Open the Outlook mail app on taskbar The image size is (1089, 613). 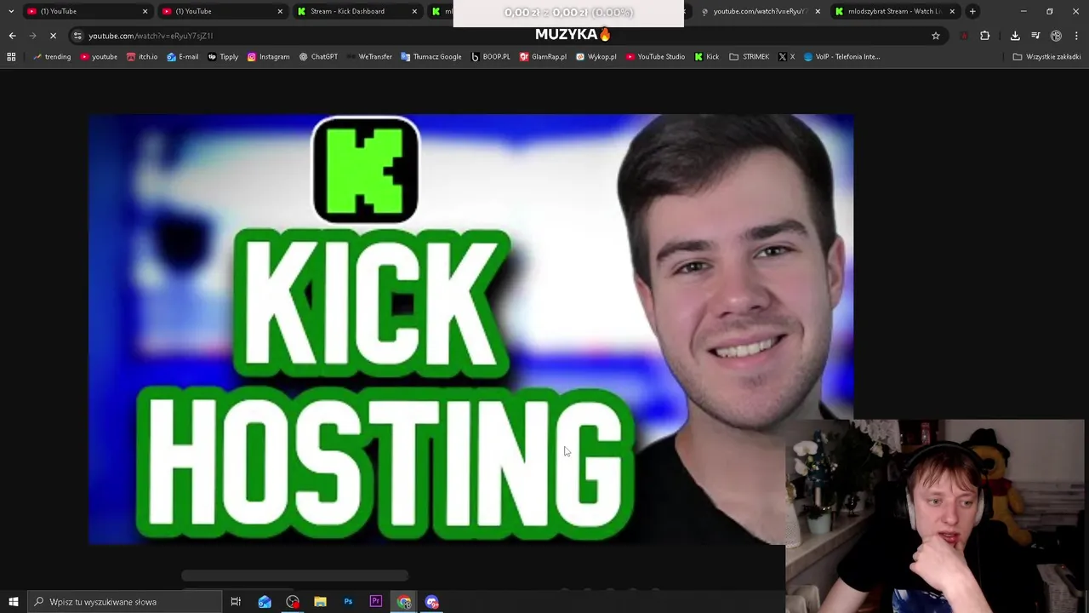pos(265,602)
